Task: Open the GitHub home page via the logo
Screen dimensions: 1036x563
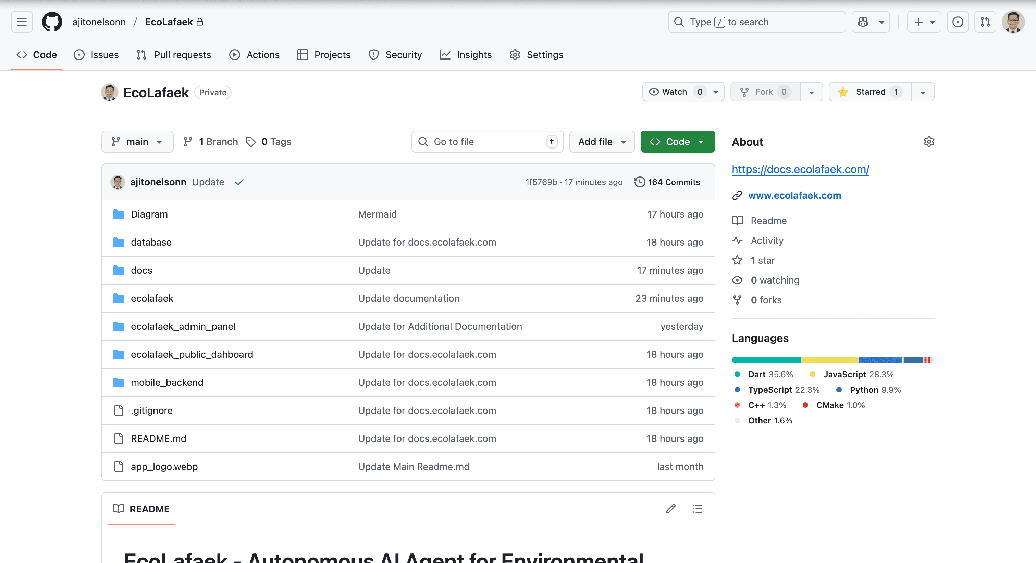Action: coord(52,22)
